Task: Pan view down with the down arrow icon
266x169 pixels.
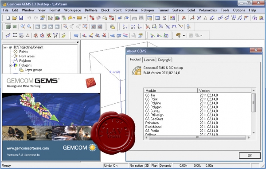Action: click(x=57, y=26)
